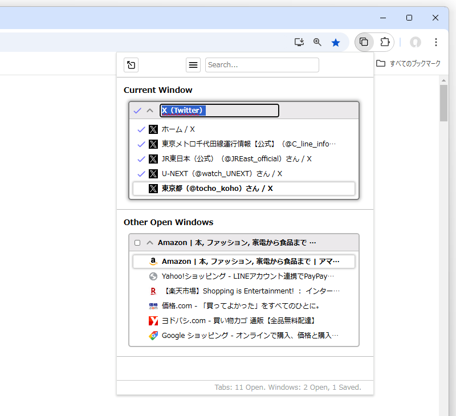Open Chrome's three-dot menu
This screenshot has width=456, height=416.
435,42
